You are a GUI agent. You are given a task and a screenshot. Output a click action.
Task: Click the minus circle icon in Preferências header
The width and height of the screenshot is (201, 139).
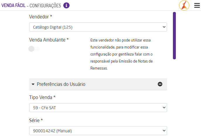click(160, 84)
